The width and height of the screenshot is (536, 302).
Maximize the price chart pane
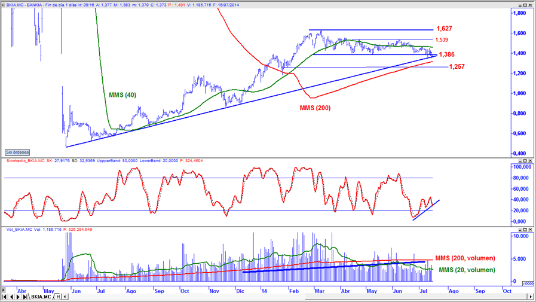pyautogui.click(x=525, y=5)
